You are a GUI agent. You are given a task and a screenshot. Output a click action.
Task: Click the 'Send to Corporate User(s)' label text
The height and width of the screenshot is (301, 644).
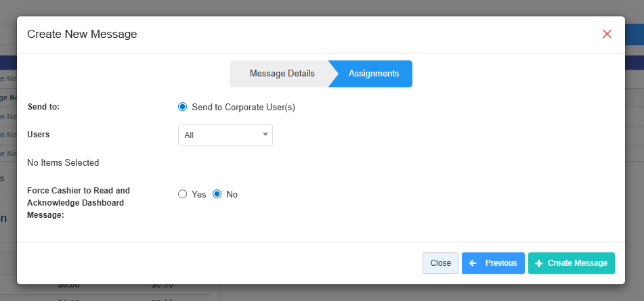[x=243, y=107]
